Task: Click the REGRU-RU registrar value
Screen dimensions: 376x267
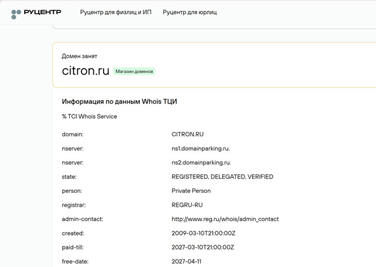Action: point(187,205)
